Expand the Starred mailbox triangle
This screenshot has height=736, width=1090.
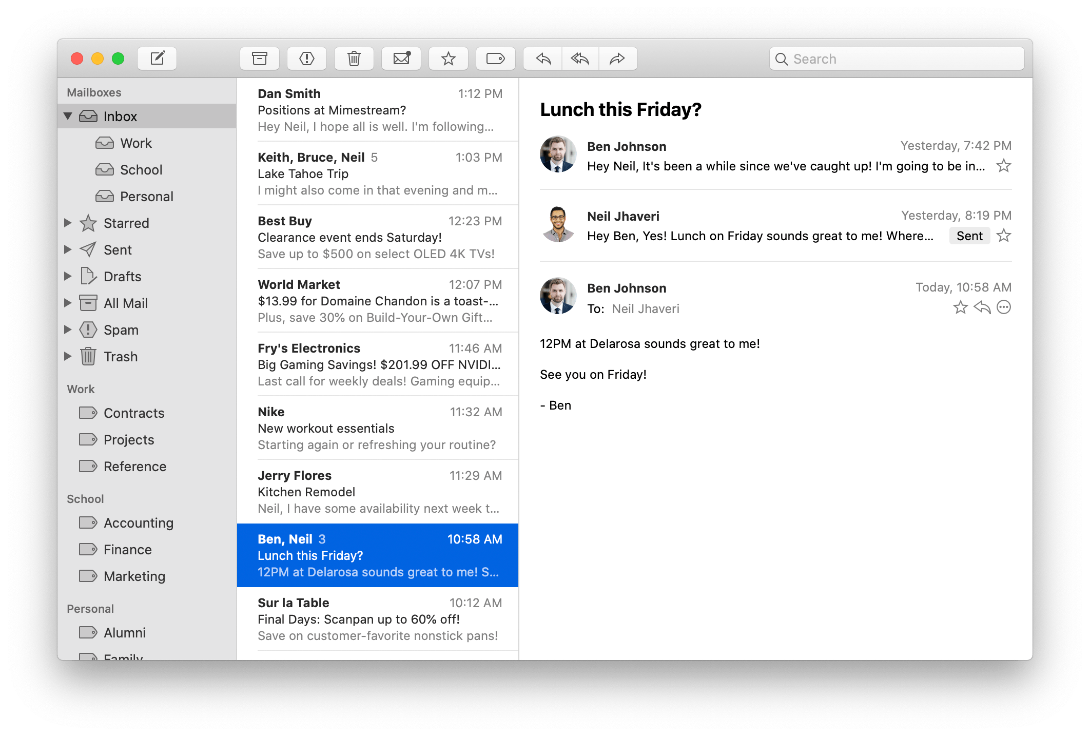click(68, 223)
